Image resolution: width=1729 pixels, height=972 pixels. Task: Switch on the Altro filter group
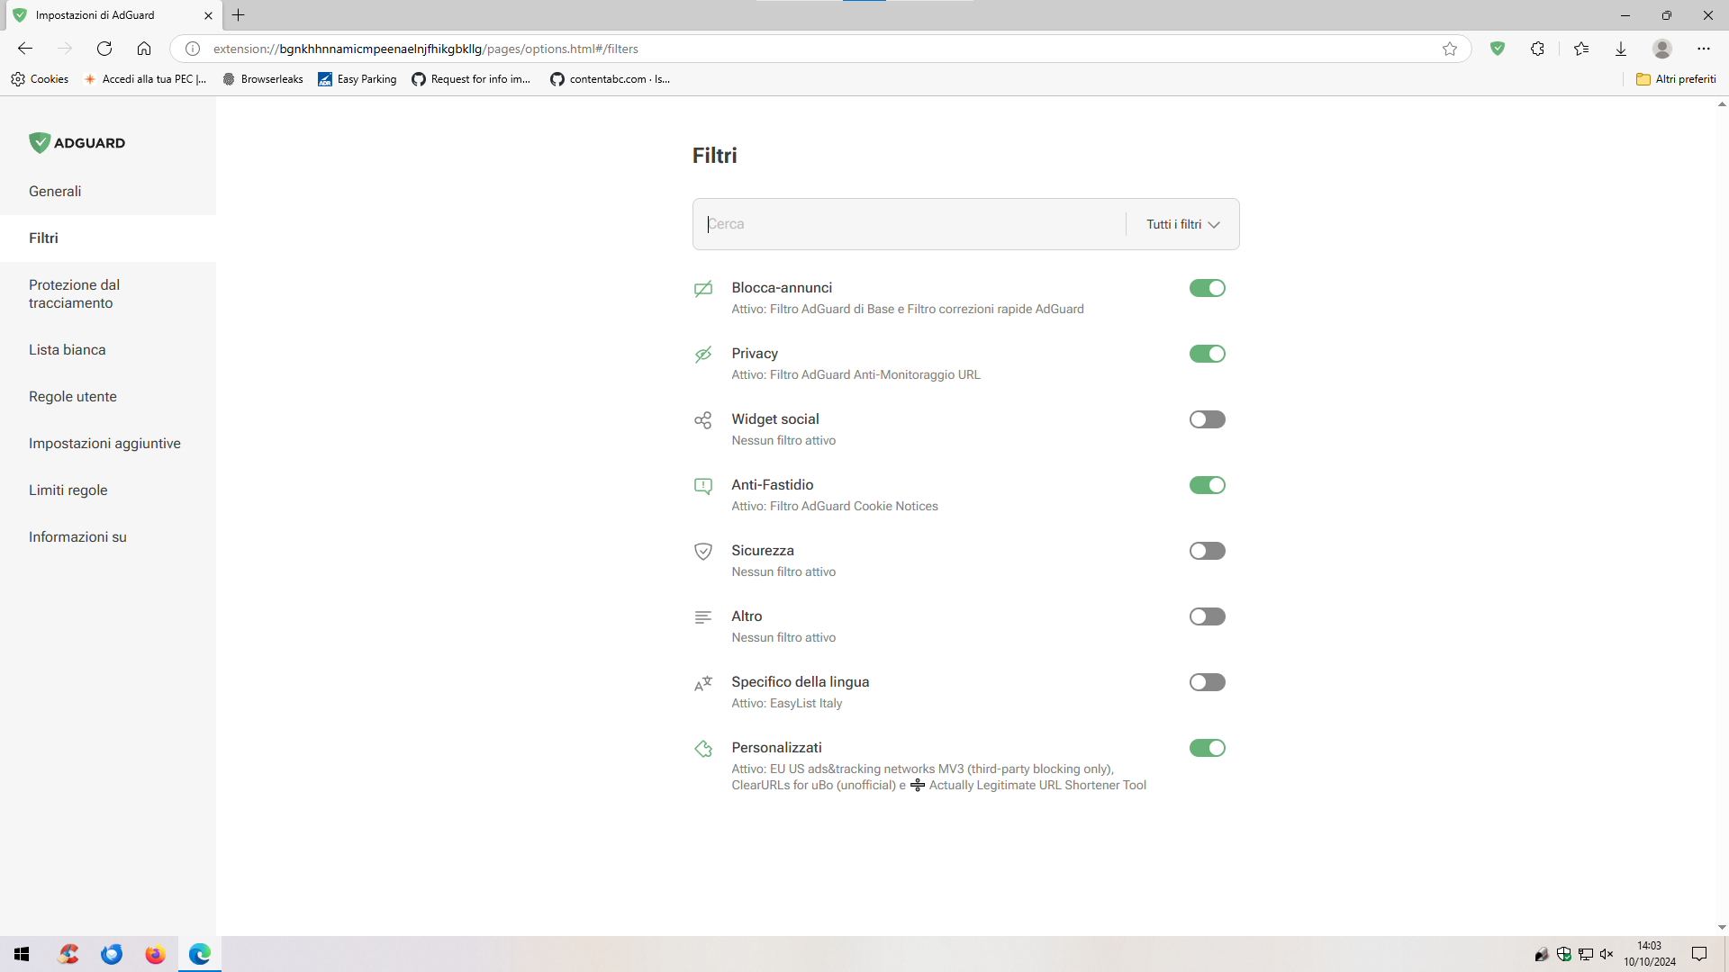coord(1208,616)
